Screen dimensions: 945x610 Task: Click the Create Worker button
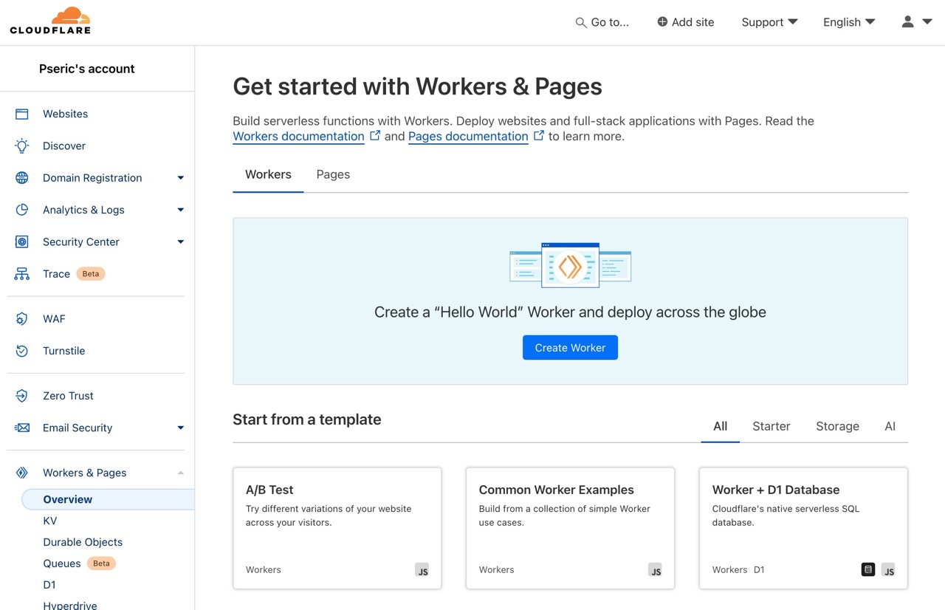[570, 348]
